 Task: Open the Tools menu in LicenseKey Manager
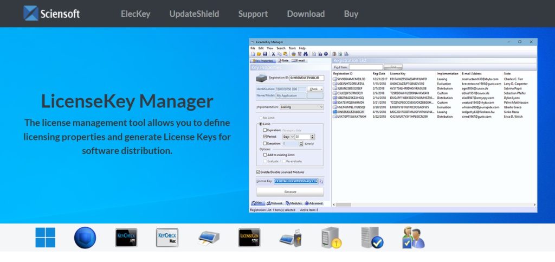(x=292, y=48)
